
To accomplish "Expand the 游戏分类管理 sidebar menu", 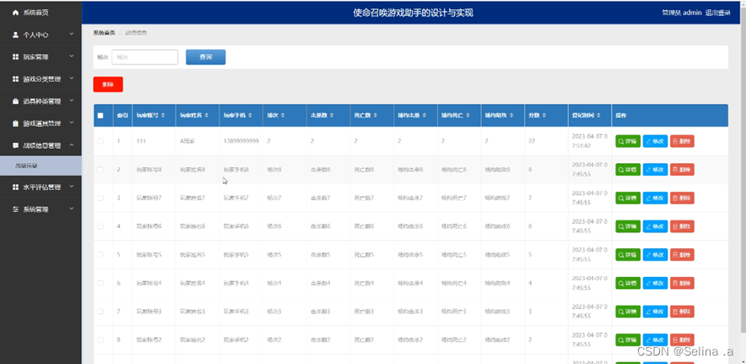I will [x=41, y=79].
